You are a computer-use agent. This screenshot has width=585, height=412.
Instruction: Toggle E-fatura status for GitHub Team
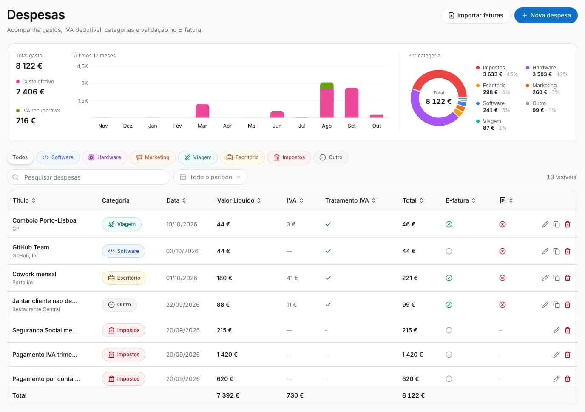(449, 251)
